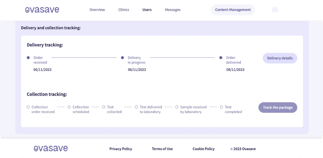Switch to the Clinics tab
Image resolution: width=323 pixels, height=158 pixels.
124,10
